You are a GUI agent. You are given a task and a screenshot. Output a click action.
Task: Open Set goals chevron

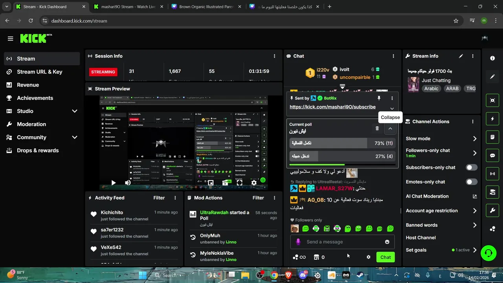point(475,250)
